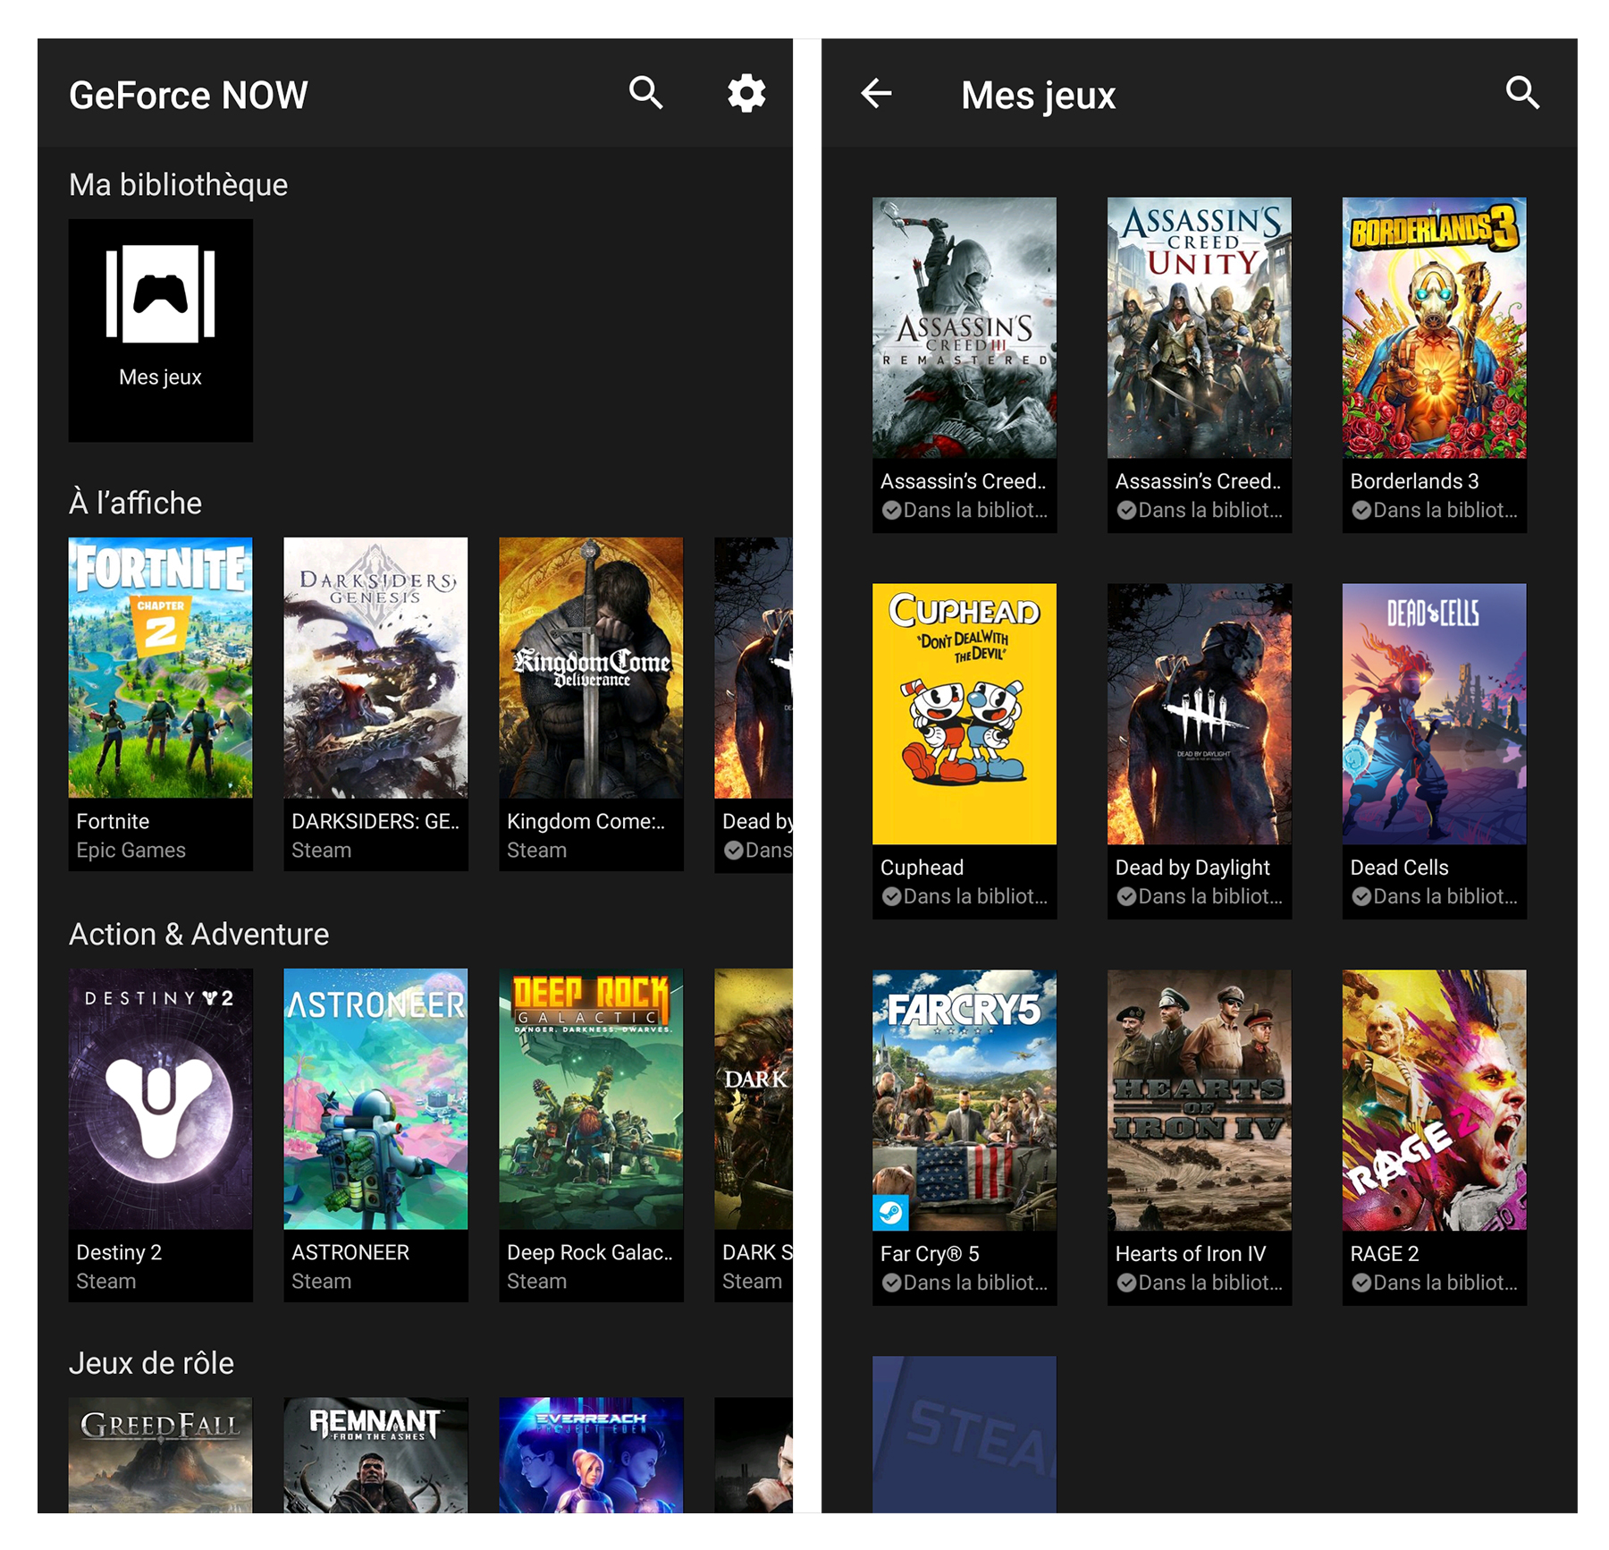Screen dimensions: 1609x1550
Task: Open the Destiny 2 game cover
Action: pyautogui.click(x=161, y=1098)
